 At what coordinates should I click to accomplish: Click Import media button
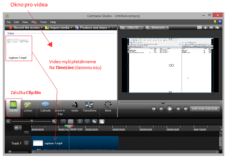(57, 28)
